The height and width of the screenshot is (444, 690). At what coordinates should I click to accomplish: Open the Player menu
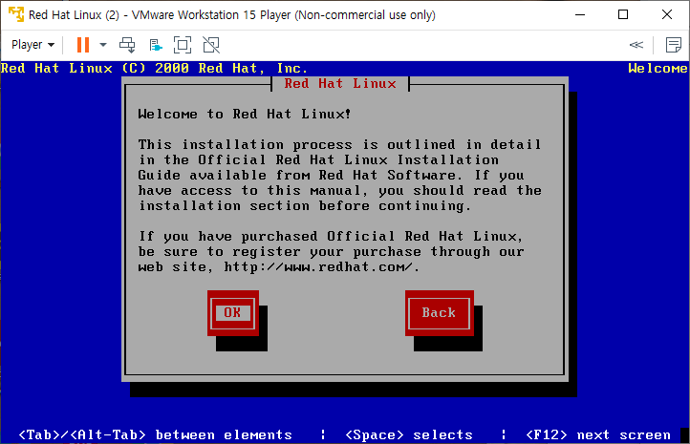tap(33, 45)
